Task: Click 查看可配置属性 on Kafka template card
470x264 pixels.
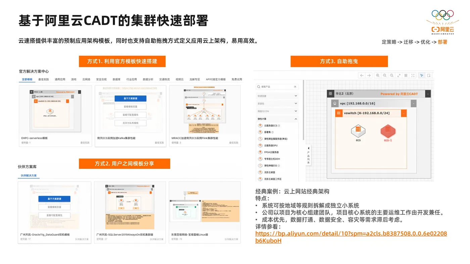Action: 130,115
